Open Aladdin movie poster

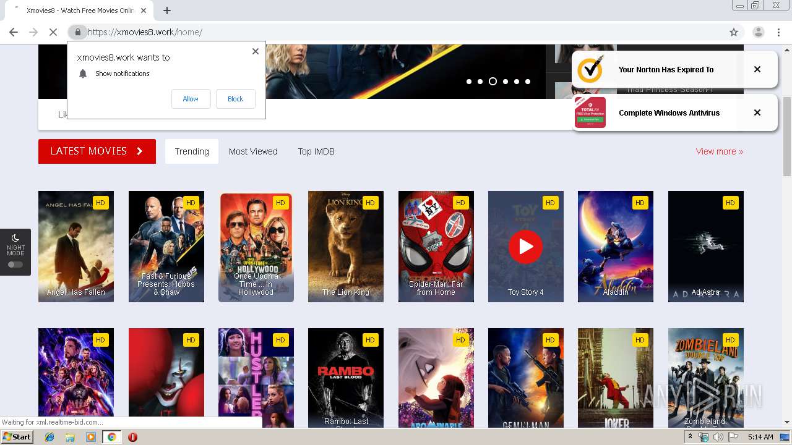[616, 247]
